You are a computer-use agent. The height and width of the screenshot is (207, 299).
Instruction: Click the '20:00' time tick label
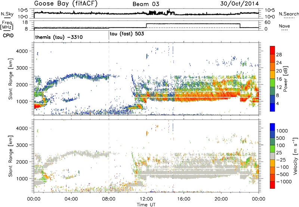tap(221, 199)
